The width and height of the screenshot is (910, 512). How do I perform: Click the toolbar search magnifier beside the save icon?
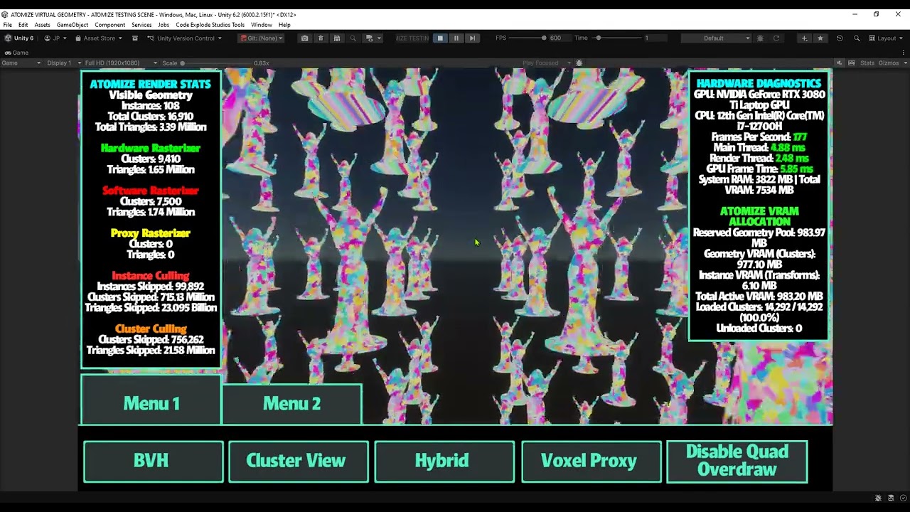point(353,38)
